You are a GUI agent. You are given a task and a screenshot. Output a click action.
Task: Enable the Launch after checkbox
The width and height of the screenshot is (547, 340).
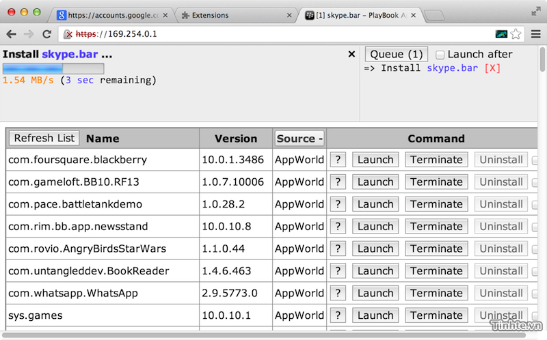440,55
